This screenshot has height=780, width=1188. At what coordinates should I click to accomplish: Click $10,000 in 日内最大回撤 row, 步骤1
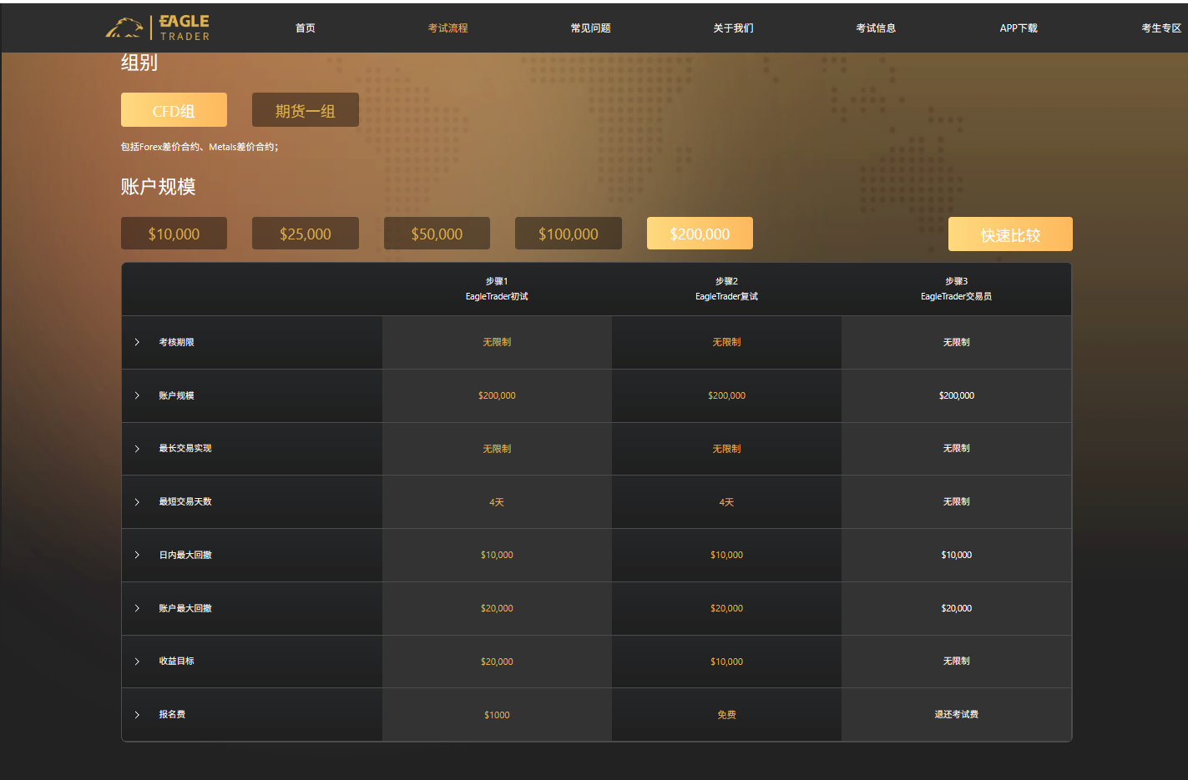pyautogui.click(x=497, y=555)
